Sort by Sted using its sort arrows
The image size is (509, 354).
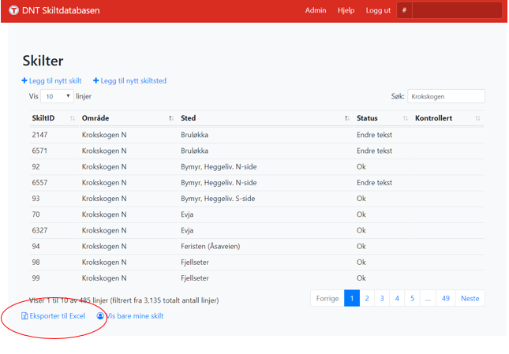(347, 118)
